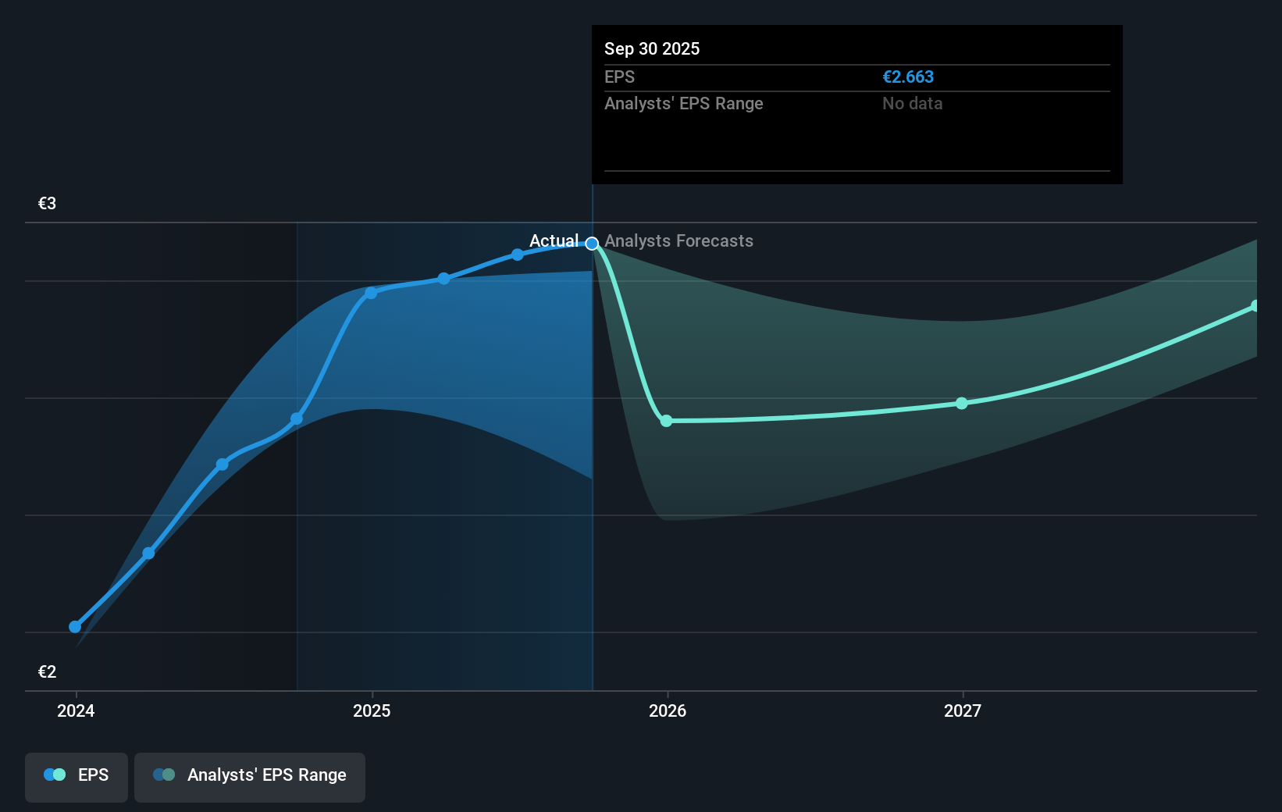Select the first 2024 EPS data point

click(73, 627)
